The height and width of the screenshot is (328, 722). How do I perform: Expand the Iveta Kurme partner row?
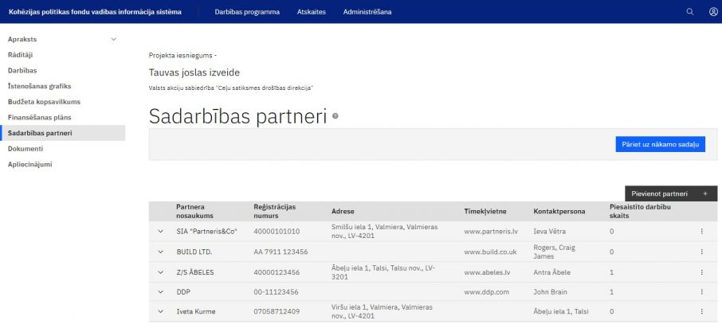tap(160, 311)
